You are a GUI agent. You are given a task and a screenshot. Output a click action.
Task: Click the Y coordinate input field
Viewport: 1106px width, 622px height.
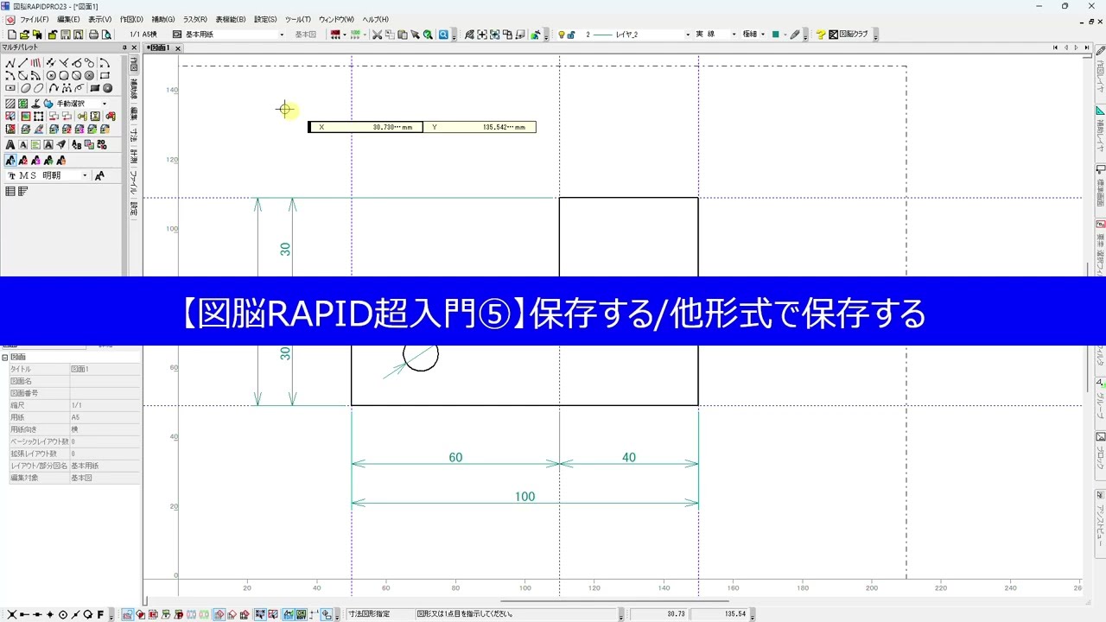pyautogui.click(x=480, y=127)
